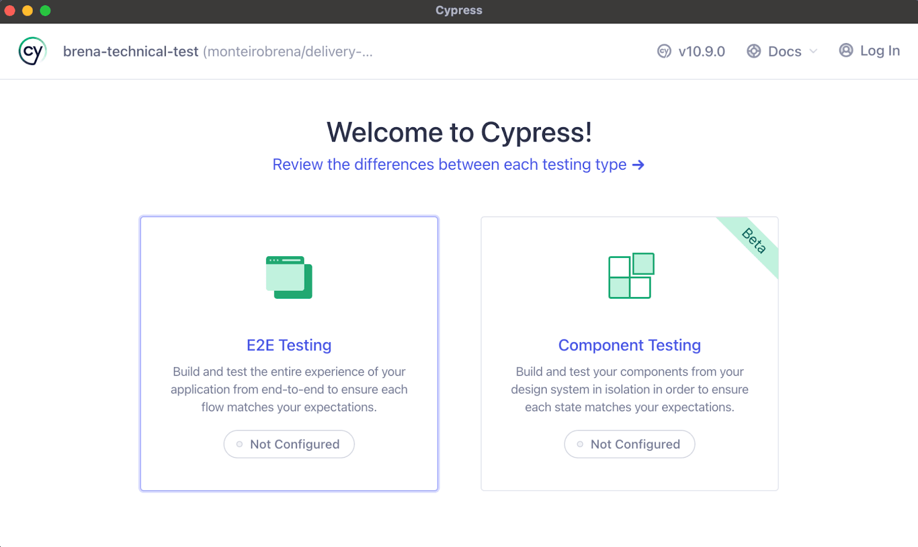The image size is (918, 547).
Task: Open the Docs dropdown menu
Action: tap(784, 51)
